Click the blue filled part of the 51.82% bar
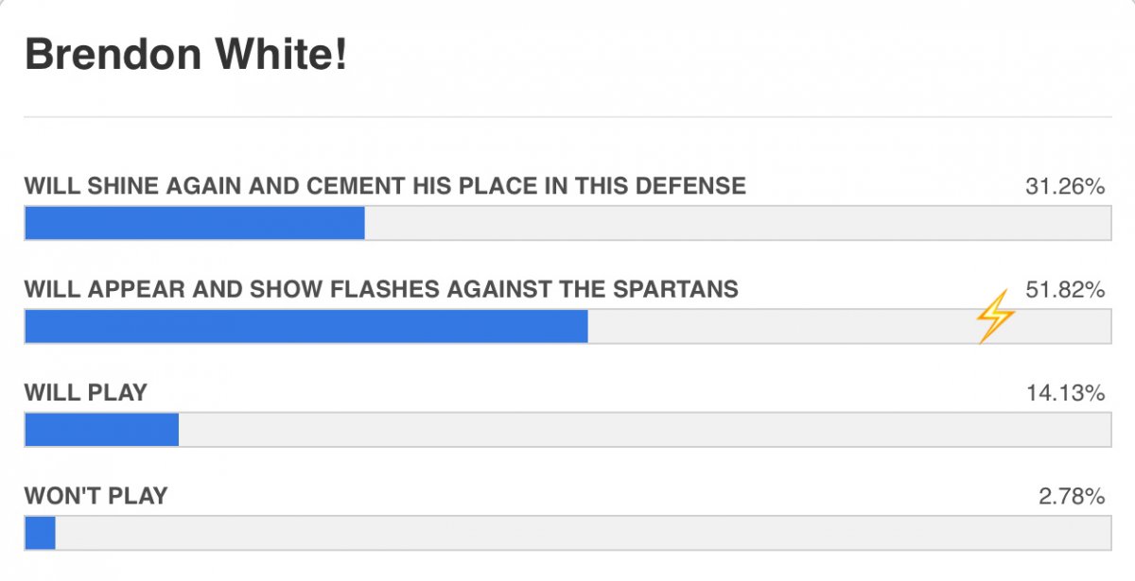The width and height of the screenshot is (1135, 581). [x=306, y=326]
